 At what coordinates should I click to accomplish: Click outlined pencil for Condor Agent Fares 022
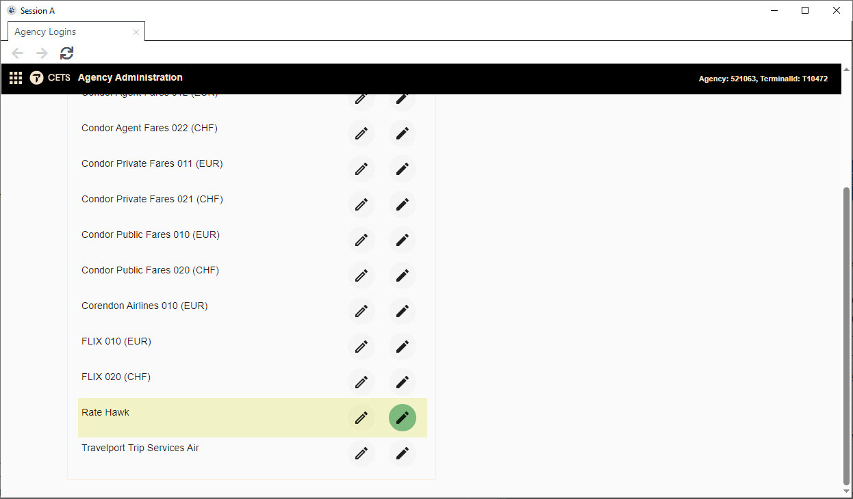[361, 133]
